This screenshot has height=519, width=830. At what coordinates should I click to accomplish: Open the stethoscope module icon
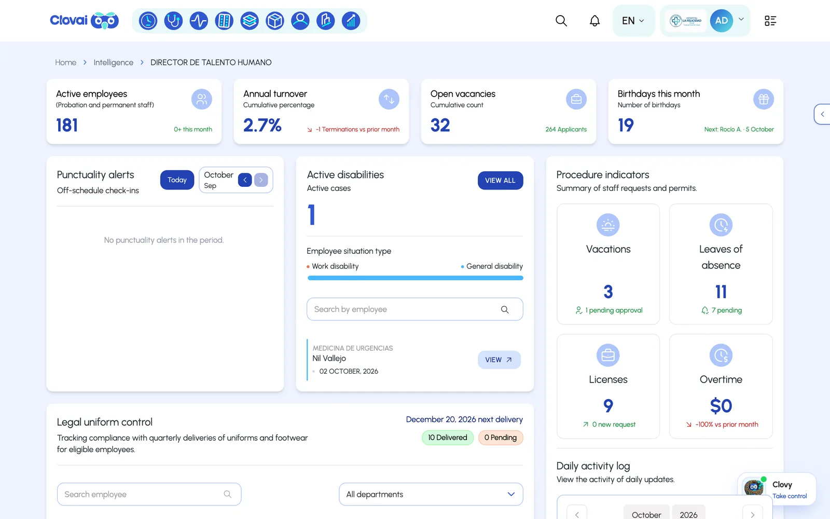point(173,21)
